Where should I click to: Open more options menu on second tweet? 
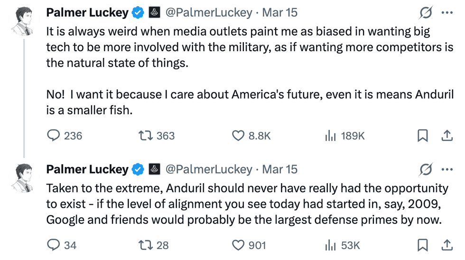coord(447,169)
